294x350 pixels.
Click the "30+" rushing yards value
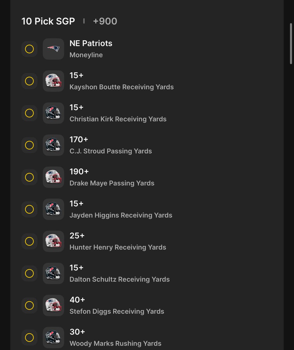[77, 332]
